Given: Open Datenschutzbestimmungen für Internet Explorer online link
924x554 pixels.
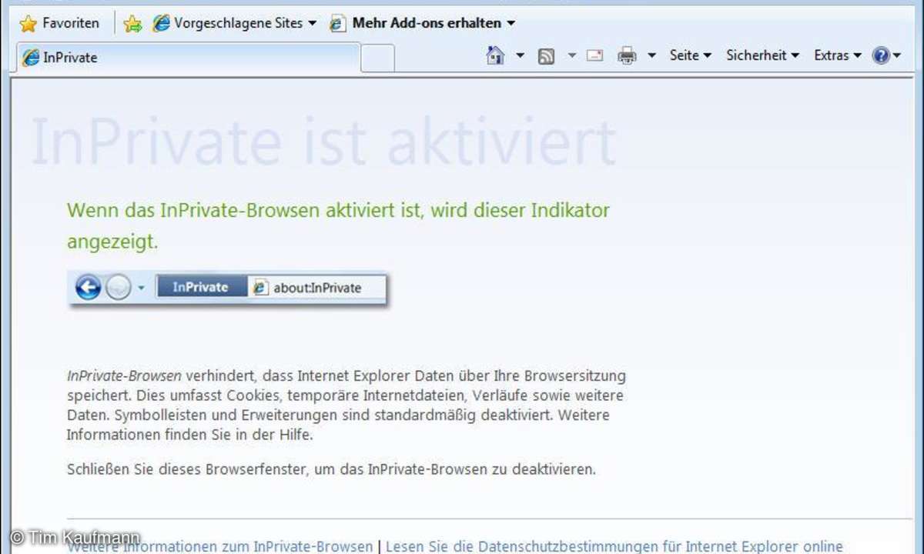Looking at the screenshot, I should coord(614,547).
